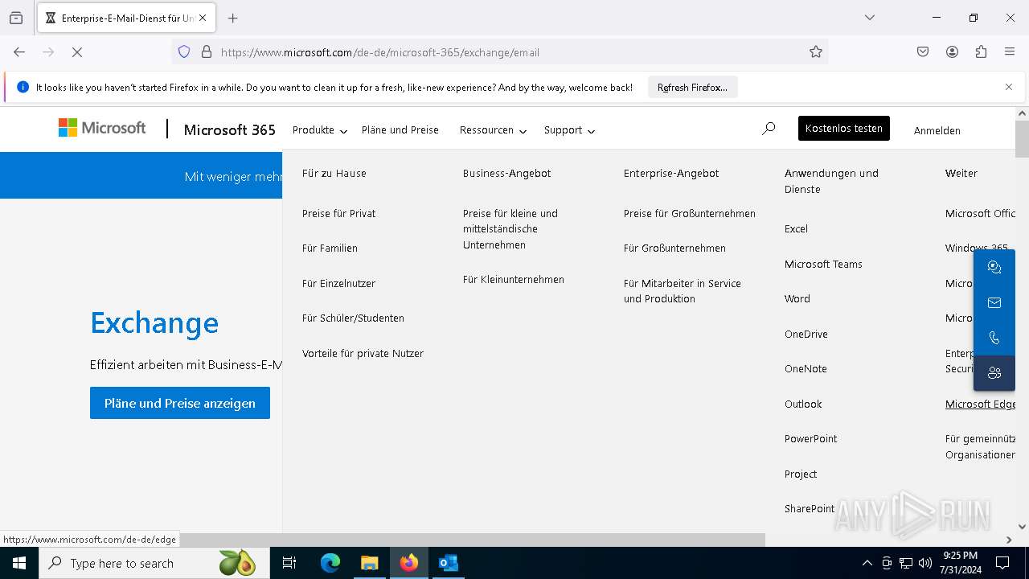This screenshot has width=1029, height=579.
Task: Choose OneNote from the apps list
Action: coord(806,369)
